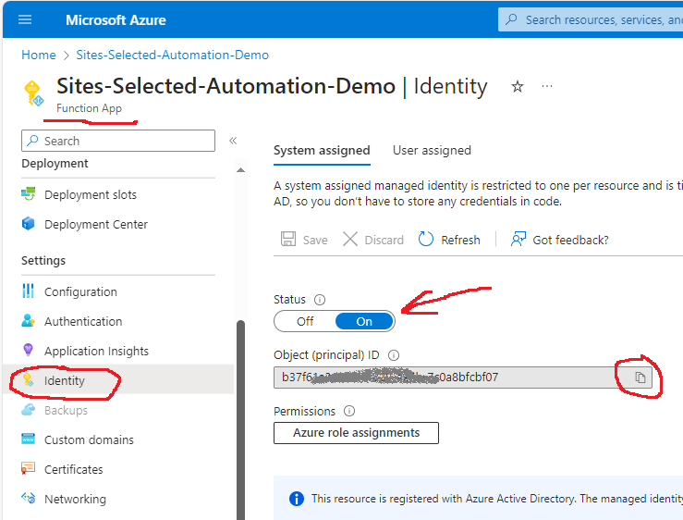Screen dimensions: 683x520
Task: Open Deployment Center
Action: (x=96, y=224)
